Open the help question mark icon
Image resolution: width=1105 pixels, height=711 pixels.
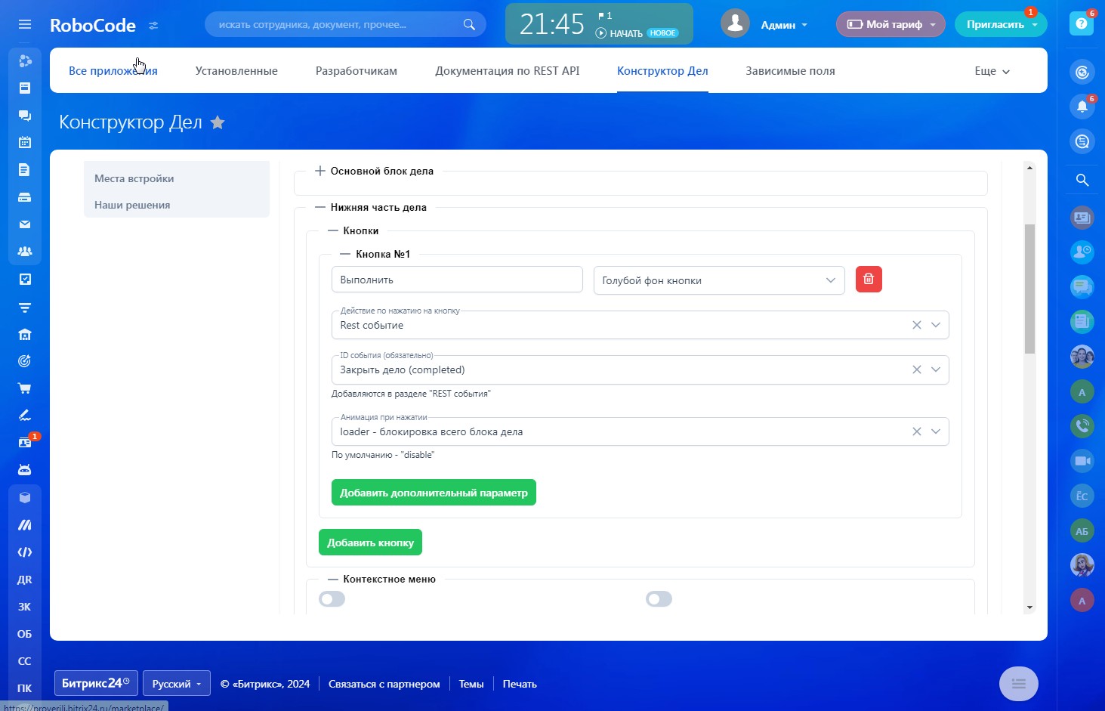1082,24
